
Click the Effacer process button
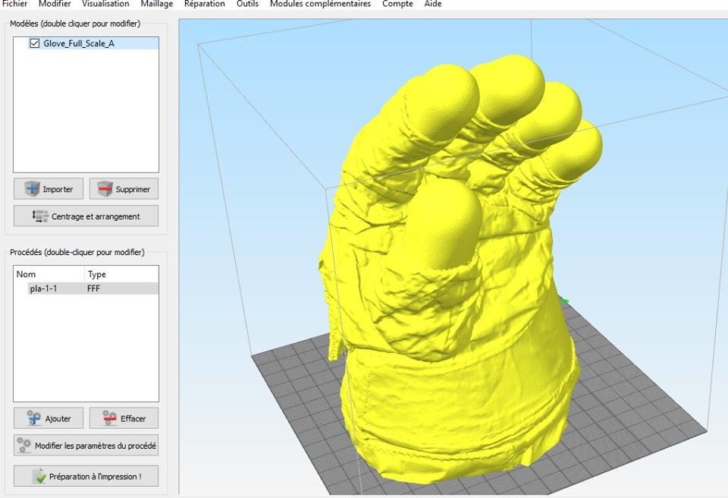[x=124, y=418]
